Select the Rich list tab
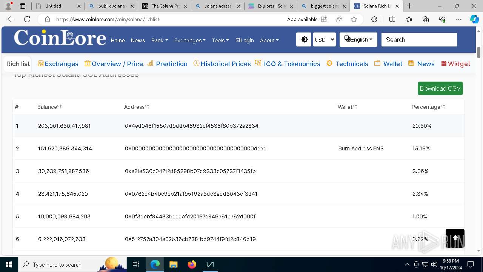483x272 pixels. (18, 64)
